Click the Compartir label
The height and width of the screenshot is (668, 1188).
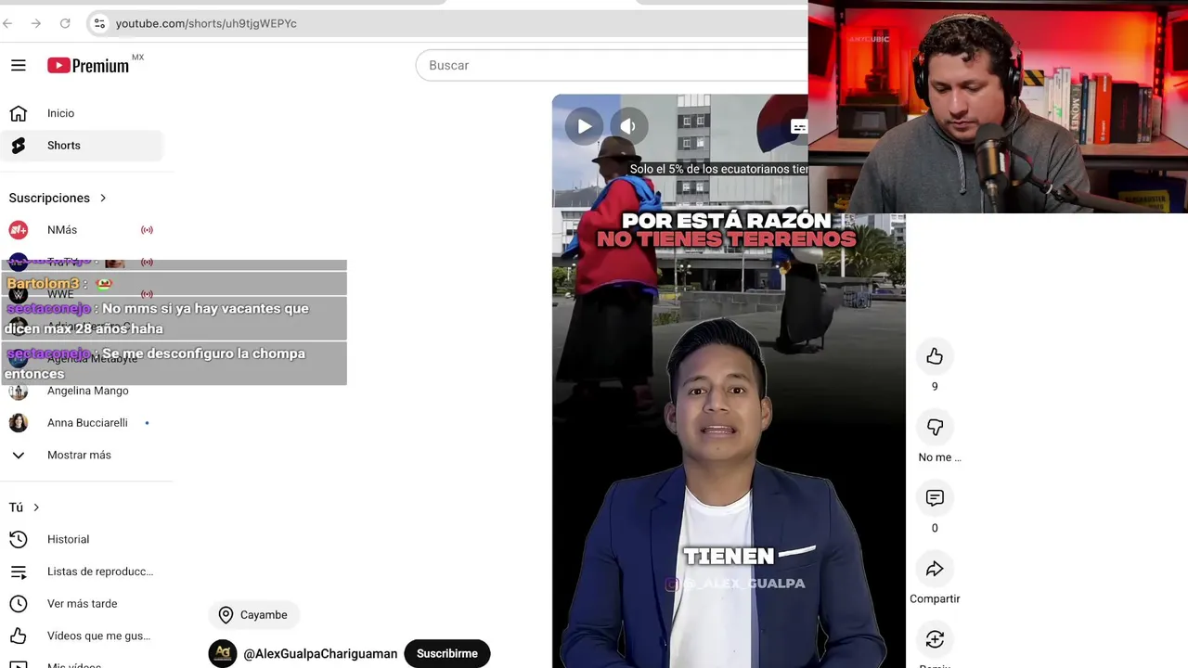coord(935,599)
